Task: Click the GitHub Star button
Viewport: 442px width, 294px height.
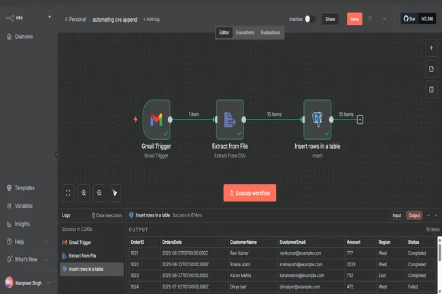Action: pyautogui.click(x=409, y=19)
